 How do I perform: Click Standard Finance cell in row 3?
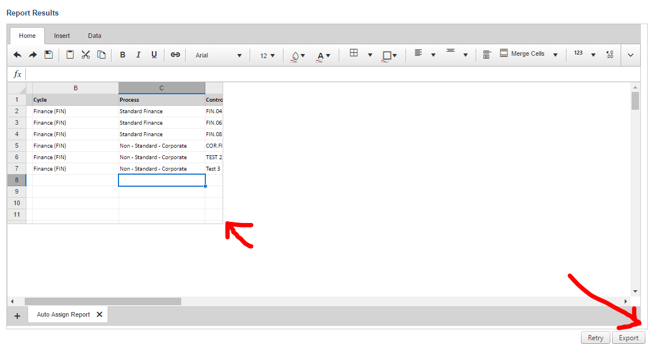coord(162,123)
